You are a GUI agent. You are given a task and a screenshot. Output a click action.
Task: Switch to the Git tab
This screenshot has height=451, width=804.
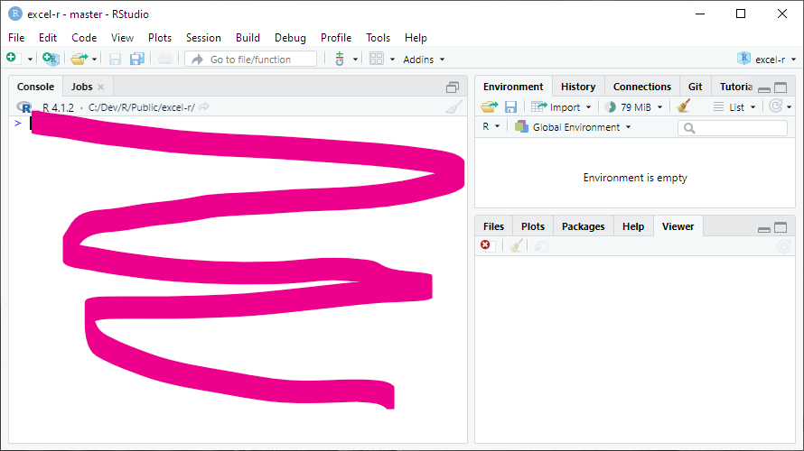pos(696,87)
